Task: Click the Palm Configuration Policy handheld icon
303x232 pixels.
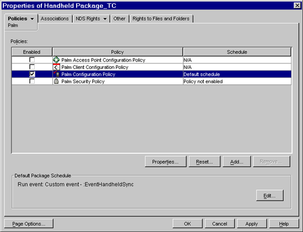Action: coord(57,74)
